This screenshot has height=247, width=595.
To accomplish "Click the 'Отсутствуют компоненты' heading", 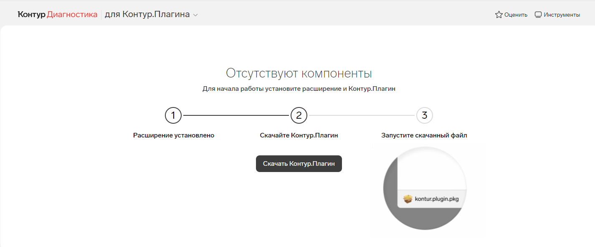I will coord(299,73).
